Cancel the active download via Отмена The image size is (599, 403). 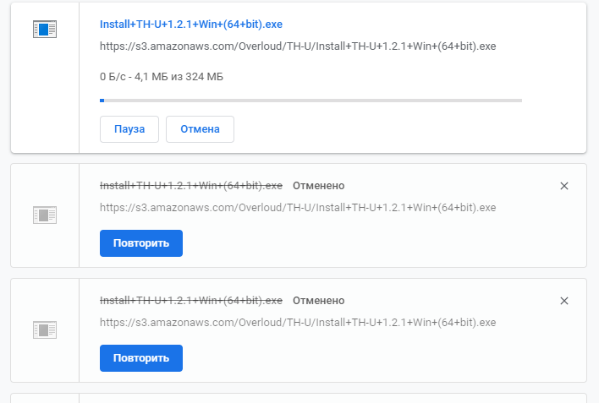click(200, 129)
